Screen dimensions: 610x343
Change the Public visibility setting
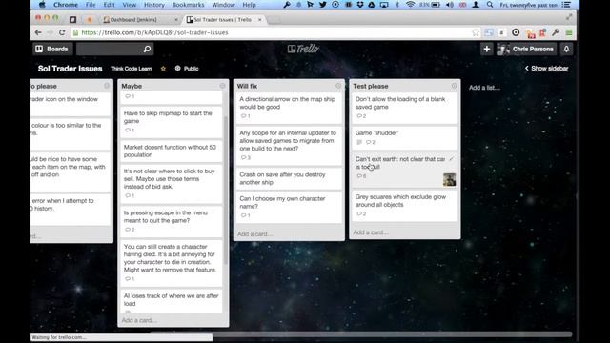point(187,69)
